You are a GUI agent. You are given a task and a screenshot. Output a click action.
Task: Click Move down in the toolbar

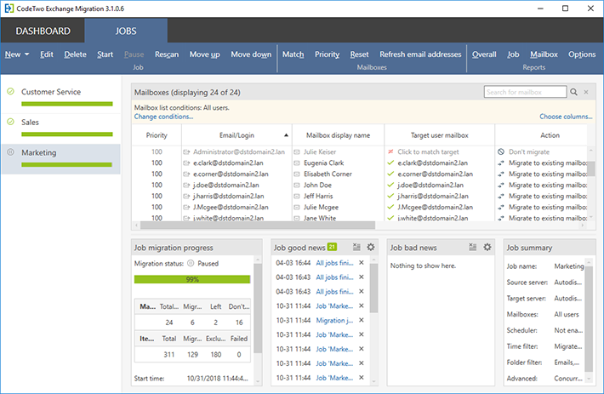pos(251,54)
